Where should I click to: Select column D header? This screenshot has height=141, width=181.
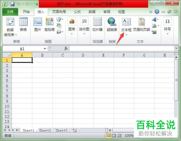(x=83, y=55)
